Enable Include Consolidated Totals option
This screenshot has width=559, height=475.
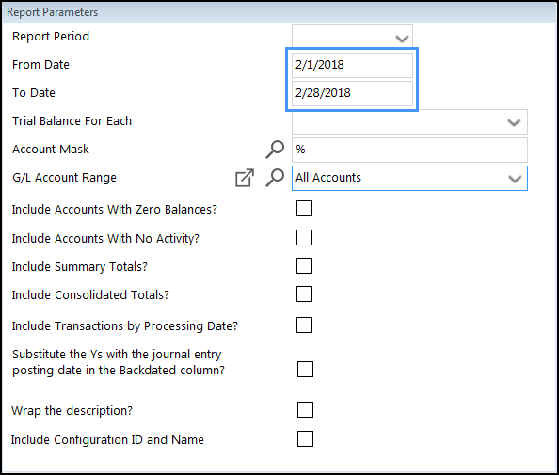click(x=304, y=294)
